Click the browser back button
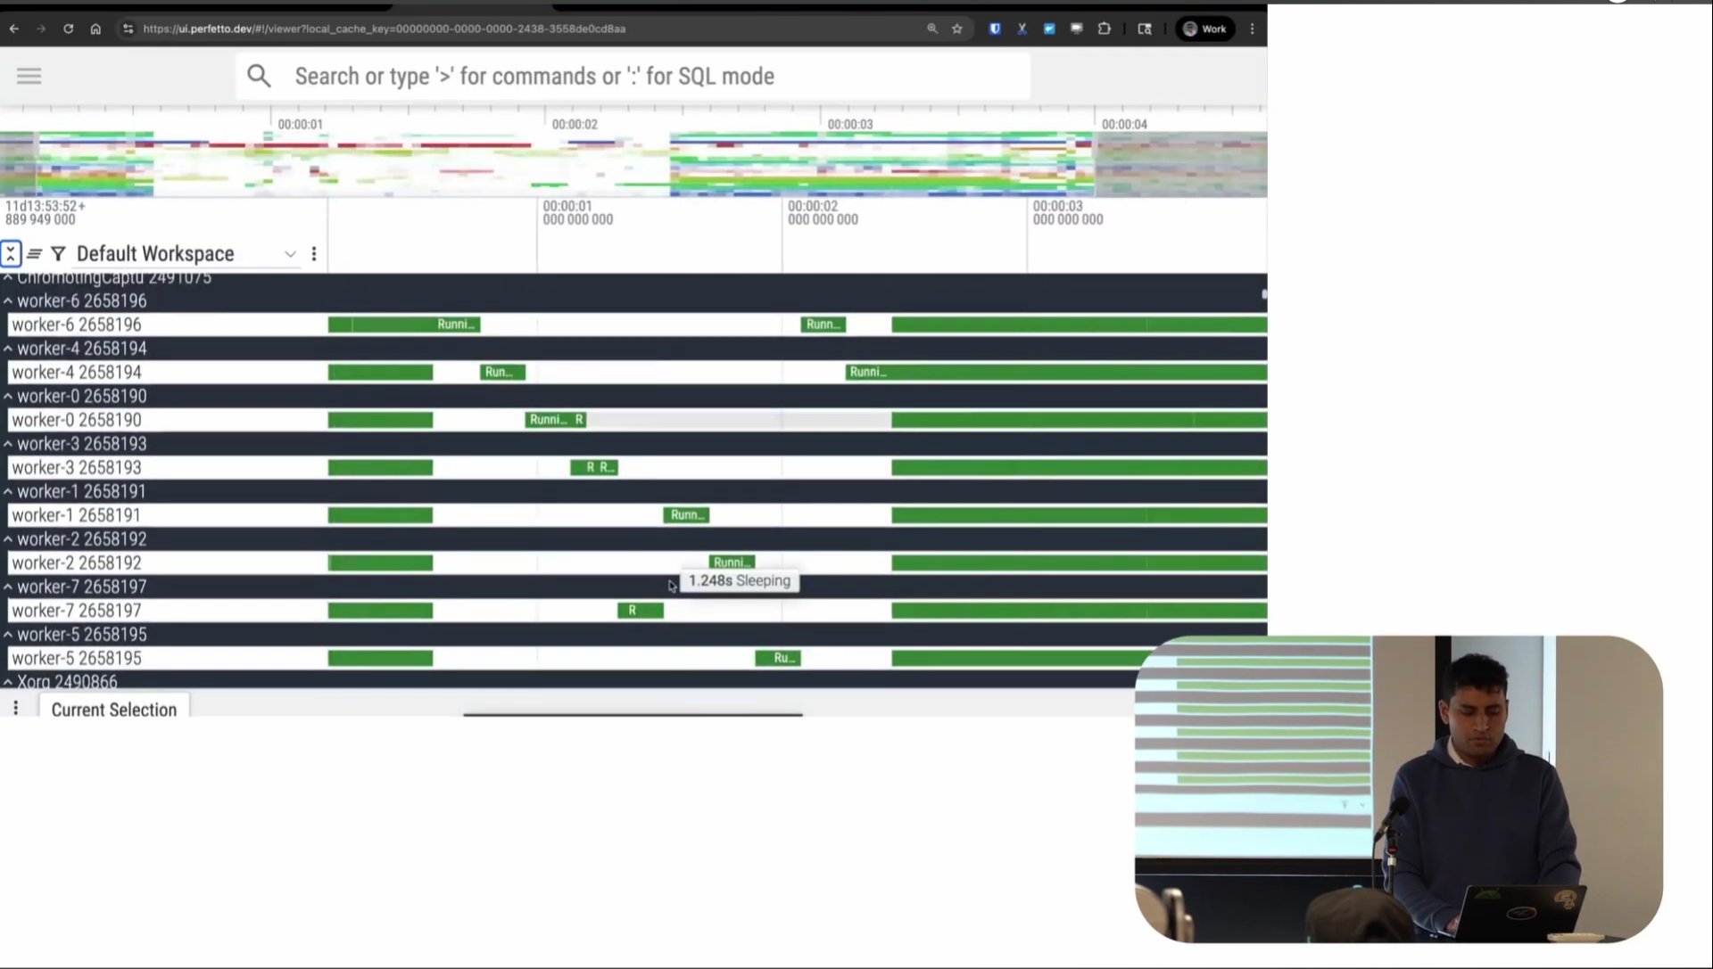The image size is (1713, 969). coord(14,29)
